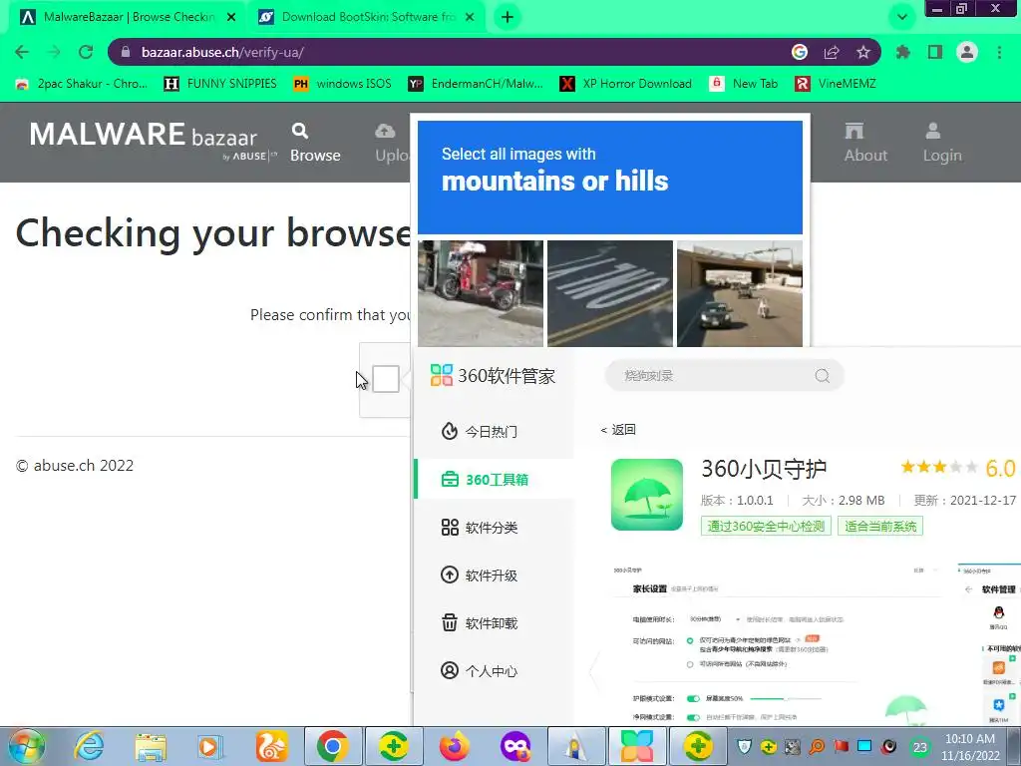Expand the tab search dropdown arrow
The height and width of the screenshot is (766, 1021).
(x=902, y=18)
